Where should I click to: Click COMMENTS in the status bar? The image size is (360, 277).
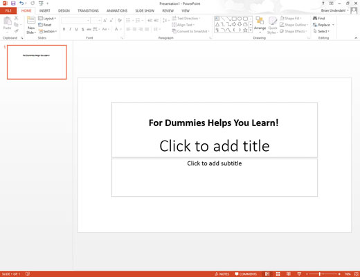click(246, 274)
